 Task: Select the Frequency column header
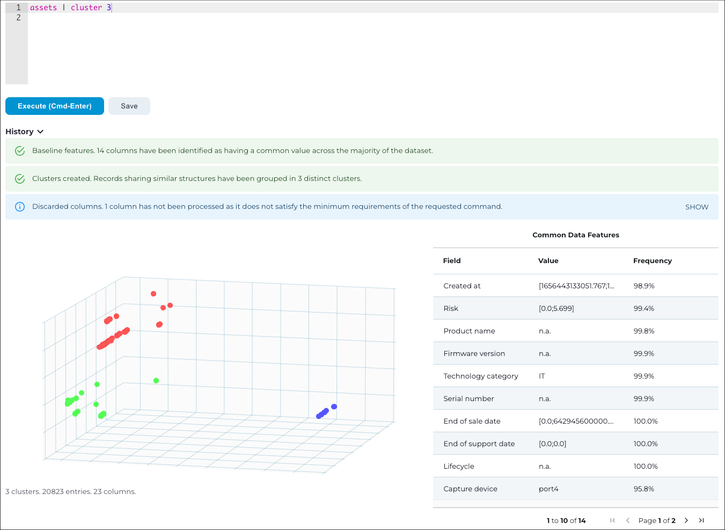coord(653,260)
